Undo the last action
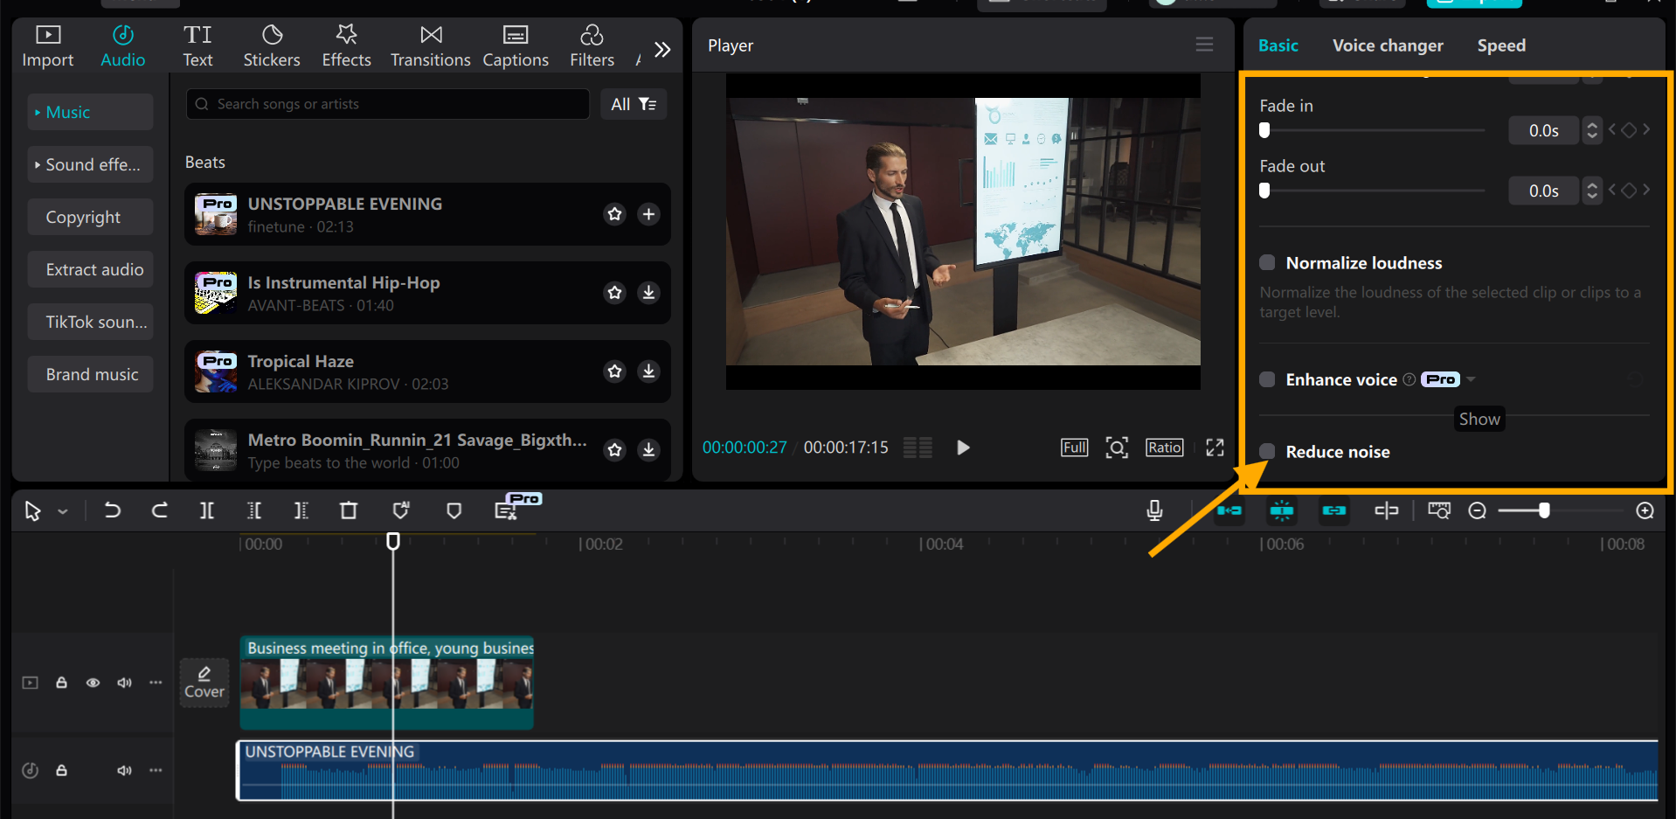The image size is (1676, 819). pyautogui.click(x=112, y=510)
